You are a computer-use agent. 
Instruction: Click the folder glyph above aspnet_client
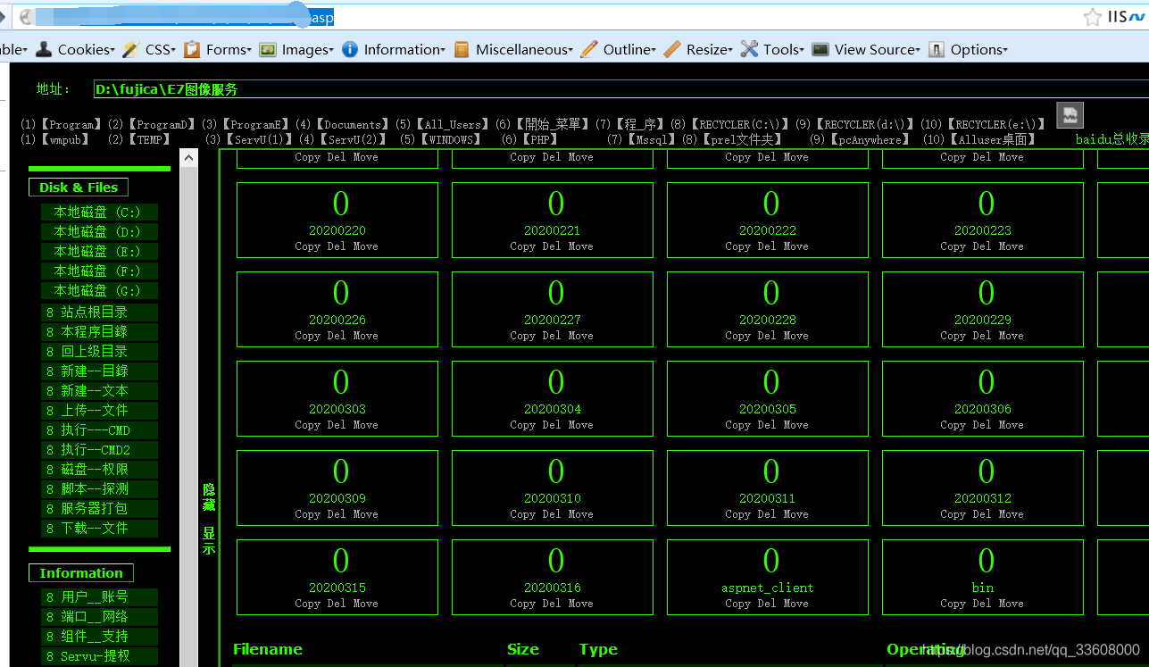pyautogui.click(x=770, y=561)
